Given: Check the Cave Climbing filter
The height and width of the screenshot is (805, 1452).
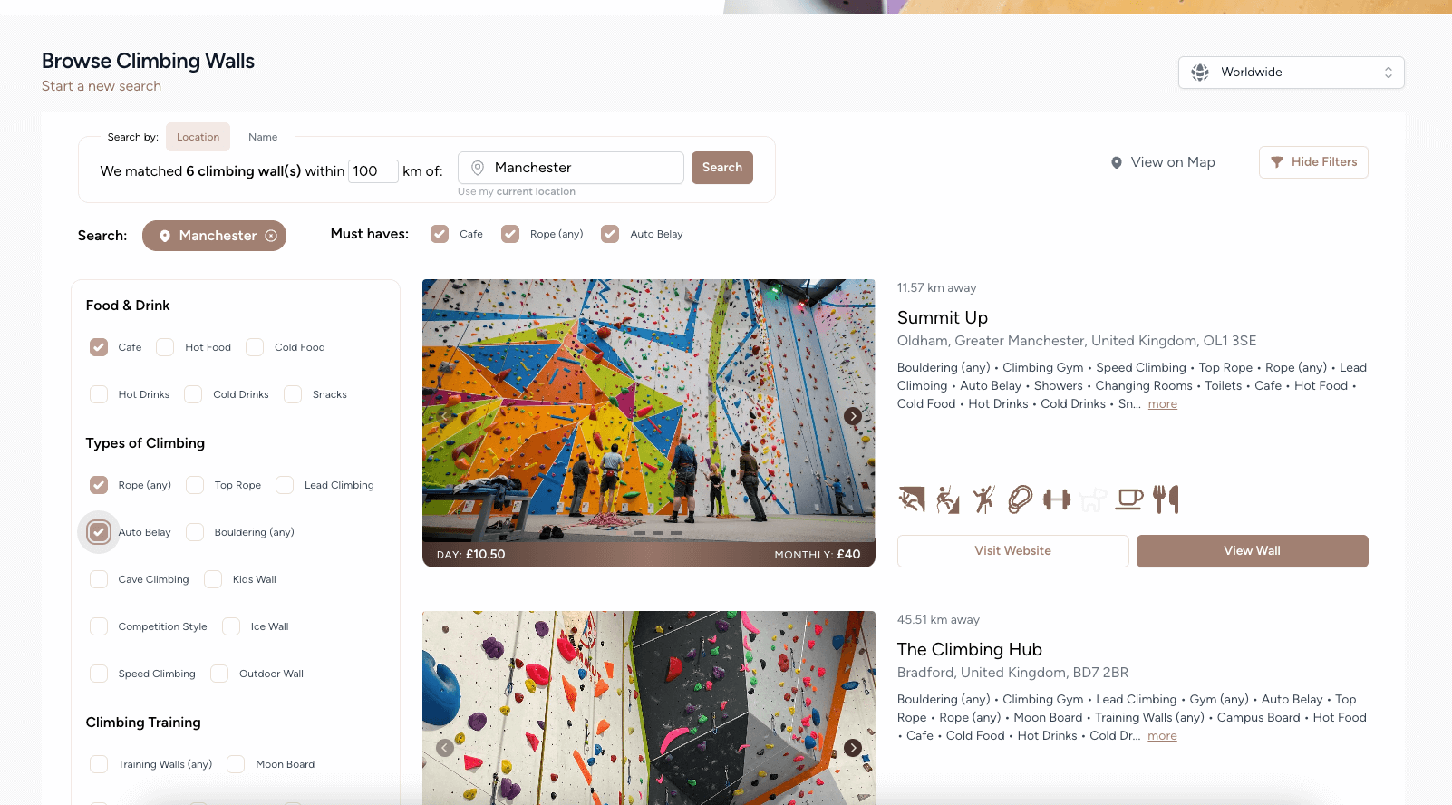Looking at the screenshot, I should click(99, 579).
